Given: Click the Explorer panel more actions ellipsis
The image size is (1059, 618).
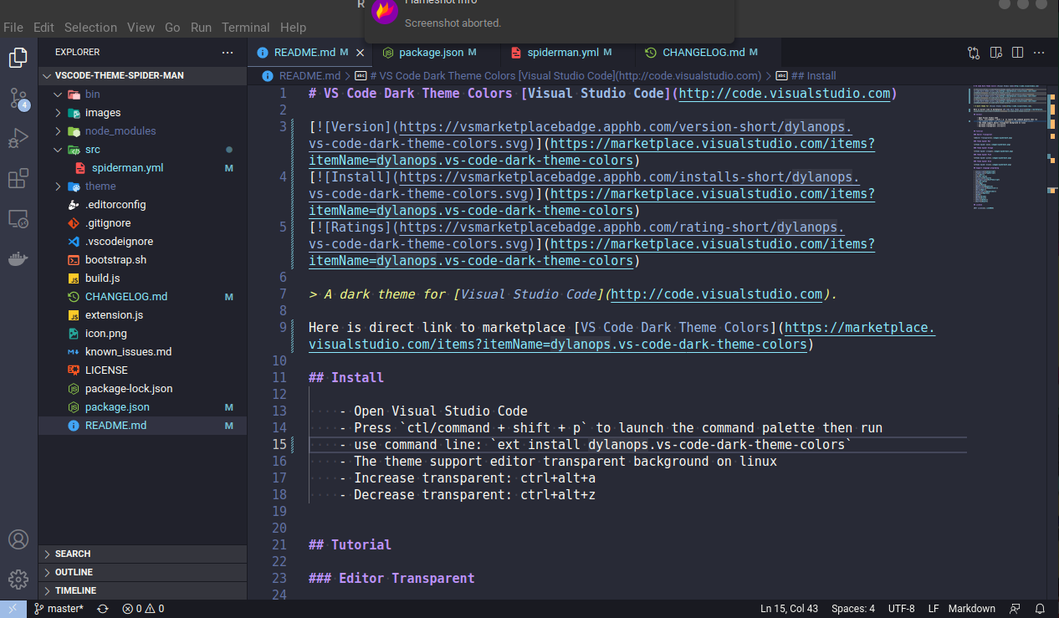Looking at the screenshot, I should coord(228,52).
